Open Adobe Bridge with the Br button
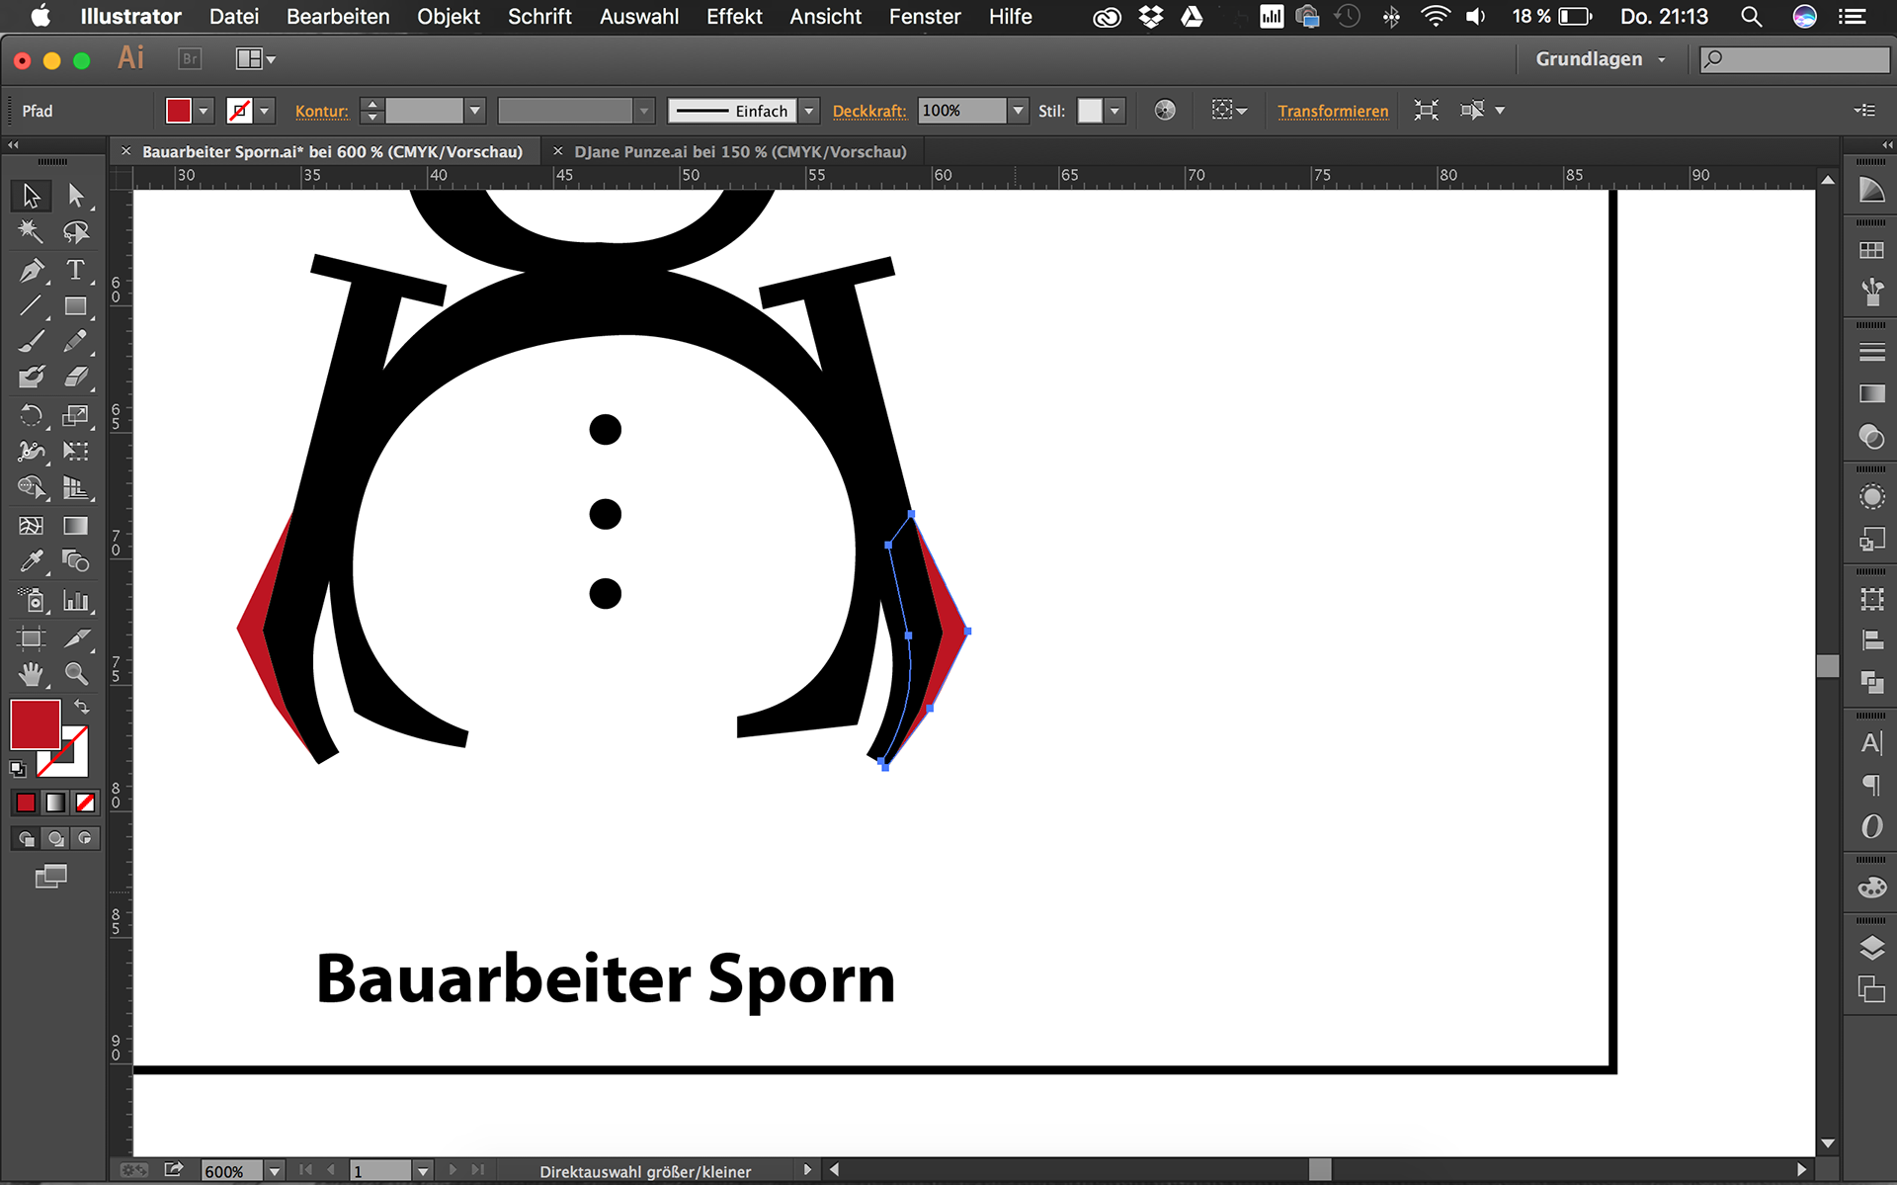Screen dimensions: 1897x1185 pos(190,59)
